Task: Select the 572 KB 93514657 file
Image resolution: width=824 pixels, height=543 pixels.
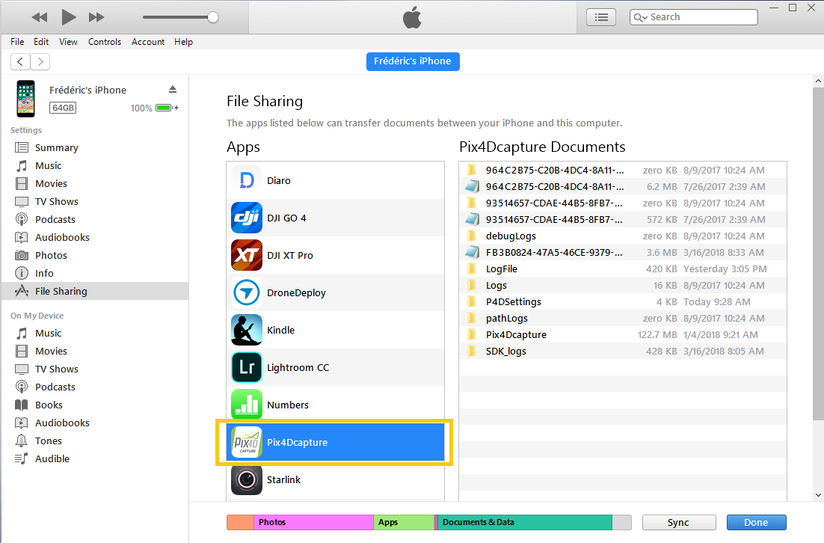Action: click(623, 219)
